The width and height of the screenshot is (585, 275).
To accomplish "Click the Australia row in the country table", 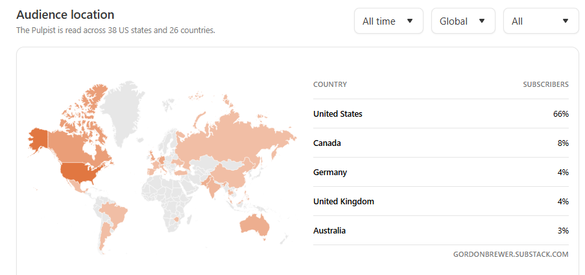I will click(440, 230).
